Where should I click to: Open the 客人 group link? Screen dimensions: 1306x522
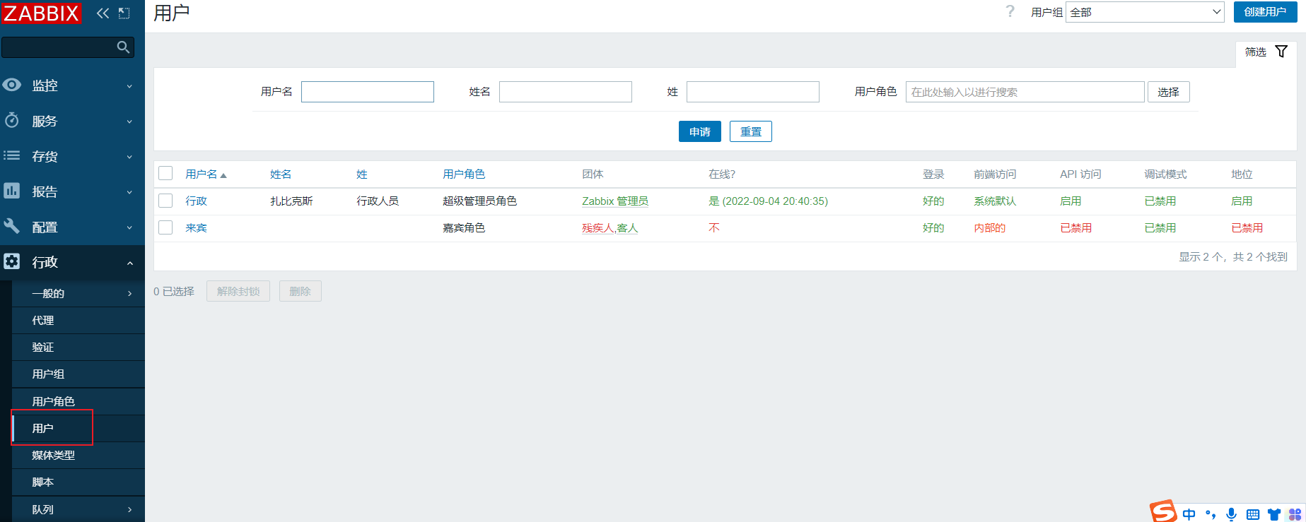(x=627, y=227)
